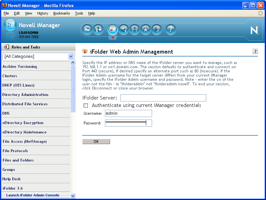Click the roles list scrollbar up arrow

click(x=73, y=62)
